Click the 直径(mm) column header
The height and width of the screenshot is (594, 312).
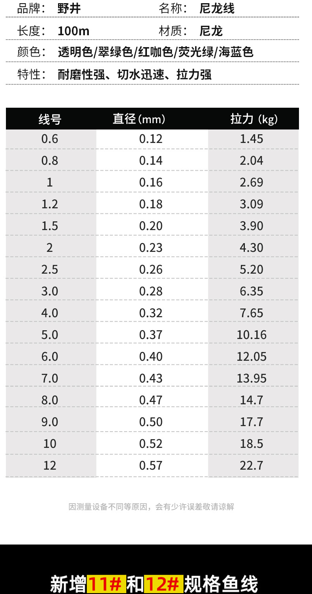point(139,119)
